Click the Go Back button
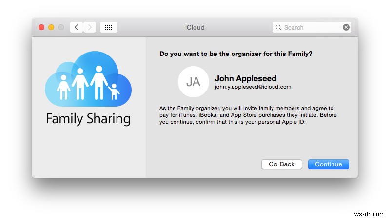Viewport: 390px width, 219px height. (x=282, y=164)
